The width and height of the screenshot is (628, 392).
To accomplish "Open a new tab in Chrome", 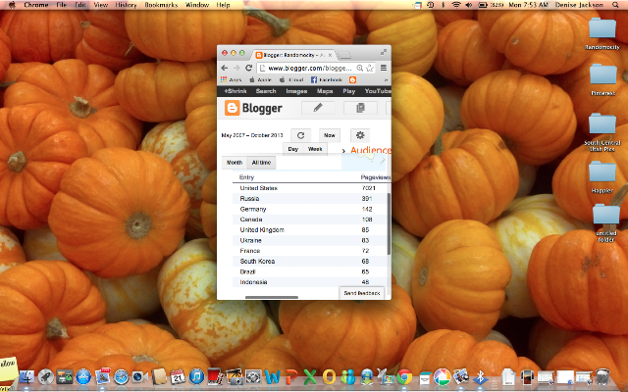I will point(344,55).
